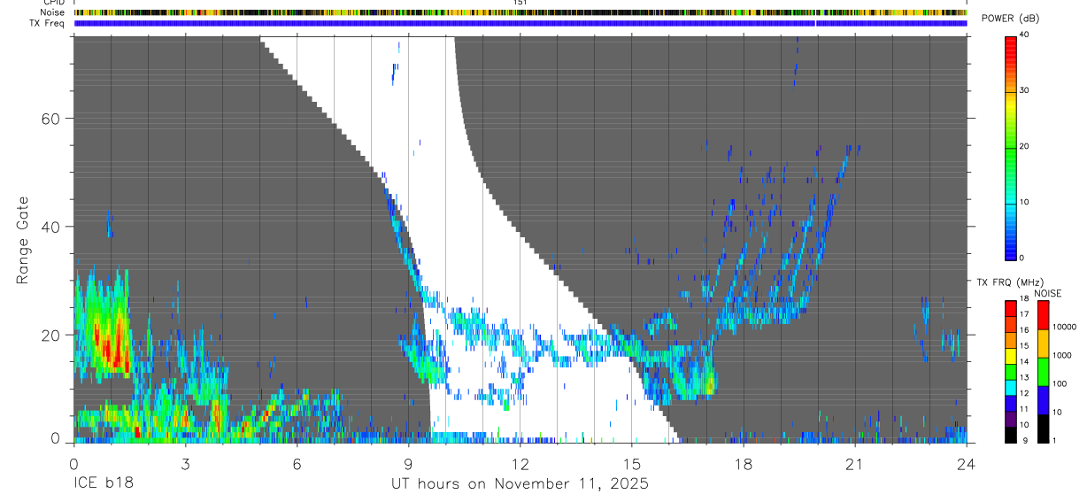Click the 20 label on the power colorbar
This screenshot has width=1087, height=502.
coord(1025,146)
